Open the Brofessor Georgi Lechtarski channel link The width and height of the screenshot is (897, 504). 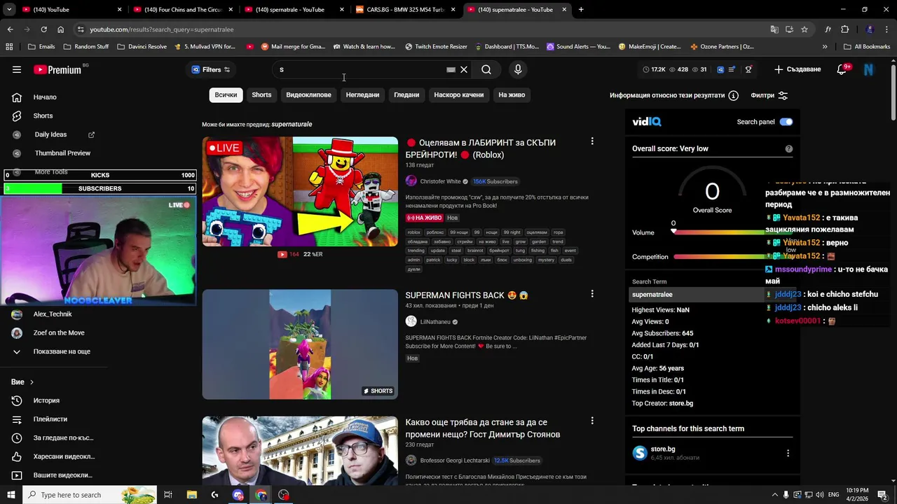pos(455,461)
